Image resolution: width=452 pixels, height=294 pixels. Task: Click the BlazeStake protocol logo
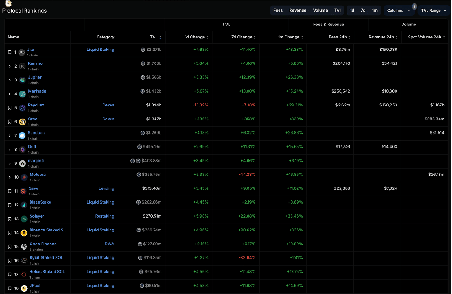(24, 205)
